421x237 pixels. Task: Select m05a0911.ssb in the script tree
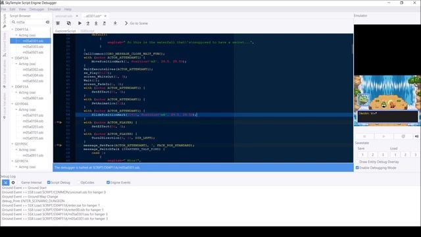point(33,155)
